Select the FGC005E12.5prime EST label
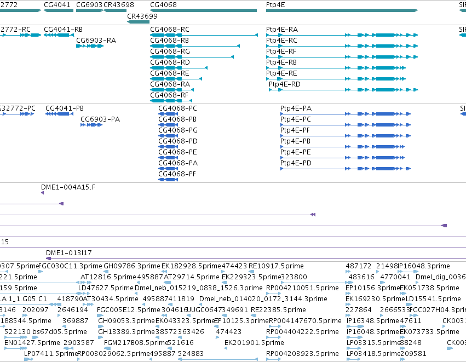Viewport: 466px width, 362px height. [129, 310]
